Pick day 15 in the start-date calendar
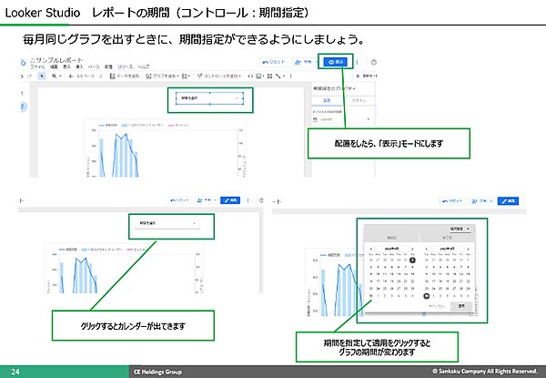546x378 pixels. [x=412, y=274]
